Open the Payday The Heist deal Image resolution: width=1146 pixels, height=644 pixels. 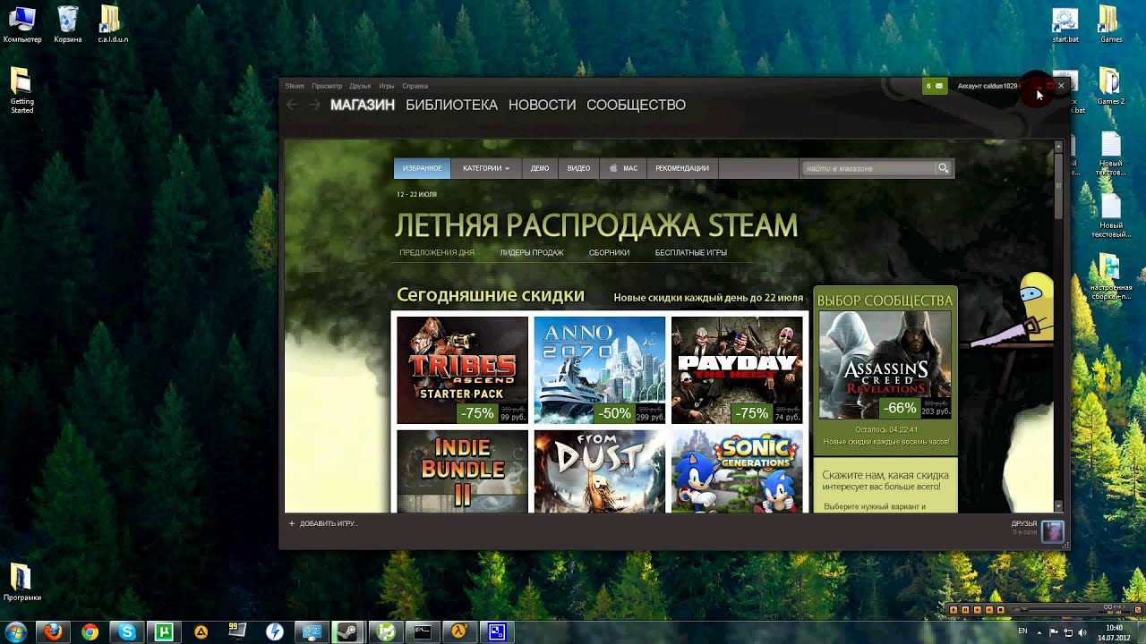[x=737, y=369]
